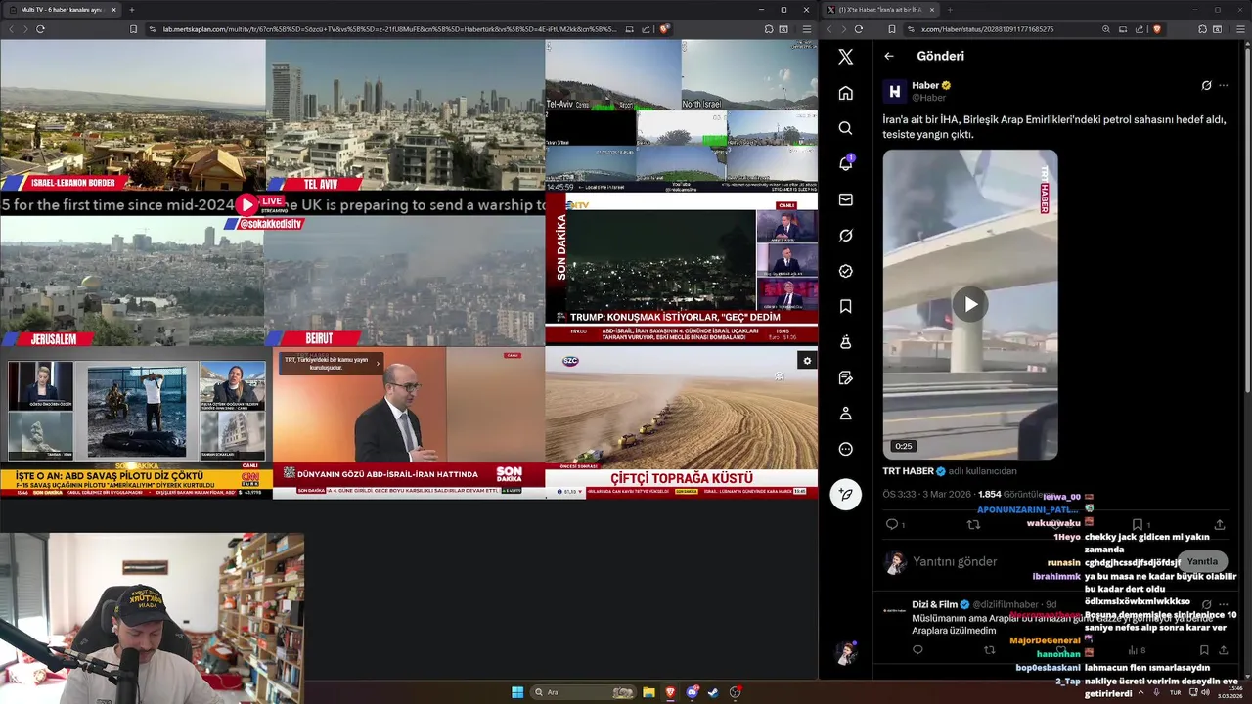Open File Explorer from taskbar

pos(648,692)
